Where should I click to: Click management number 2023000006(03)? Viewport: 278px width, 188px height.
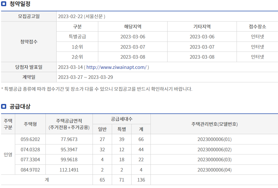tap(214, 160)
